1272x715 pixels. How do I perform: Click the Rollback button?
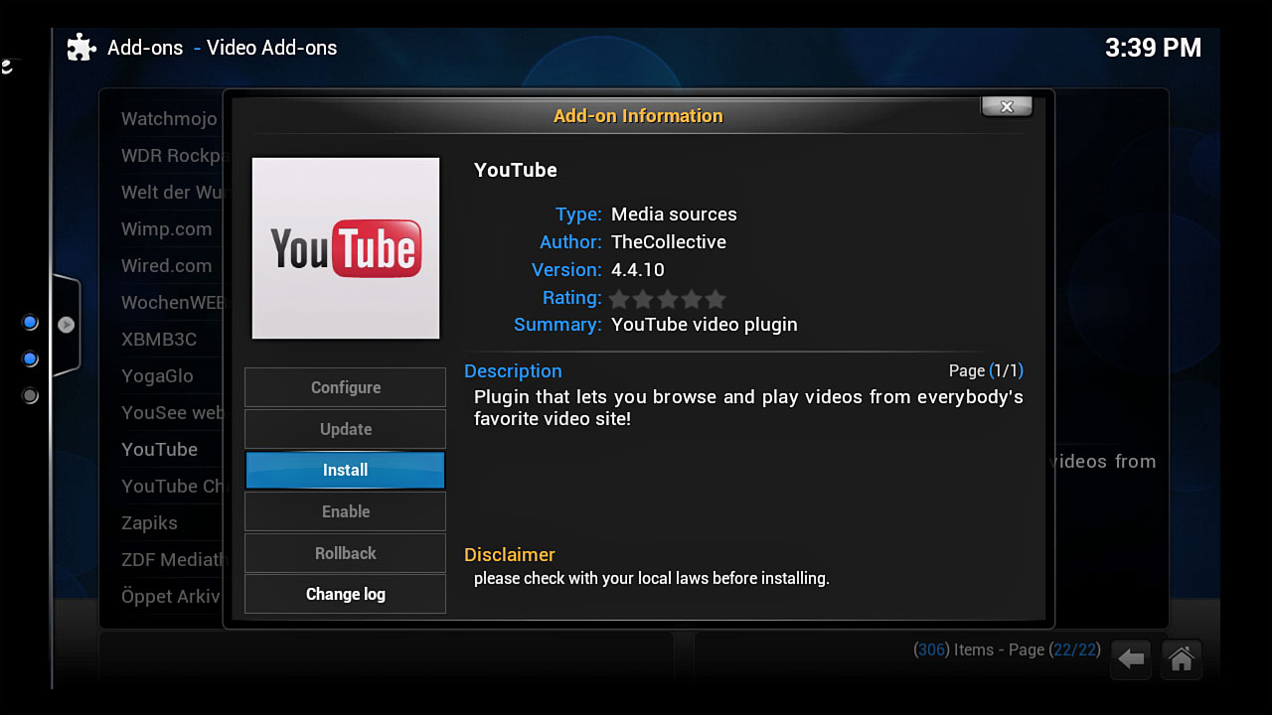coord(345,553)
